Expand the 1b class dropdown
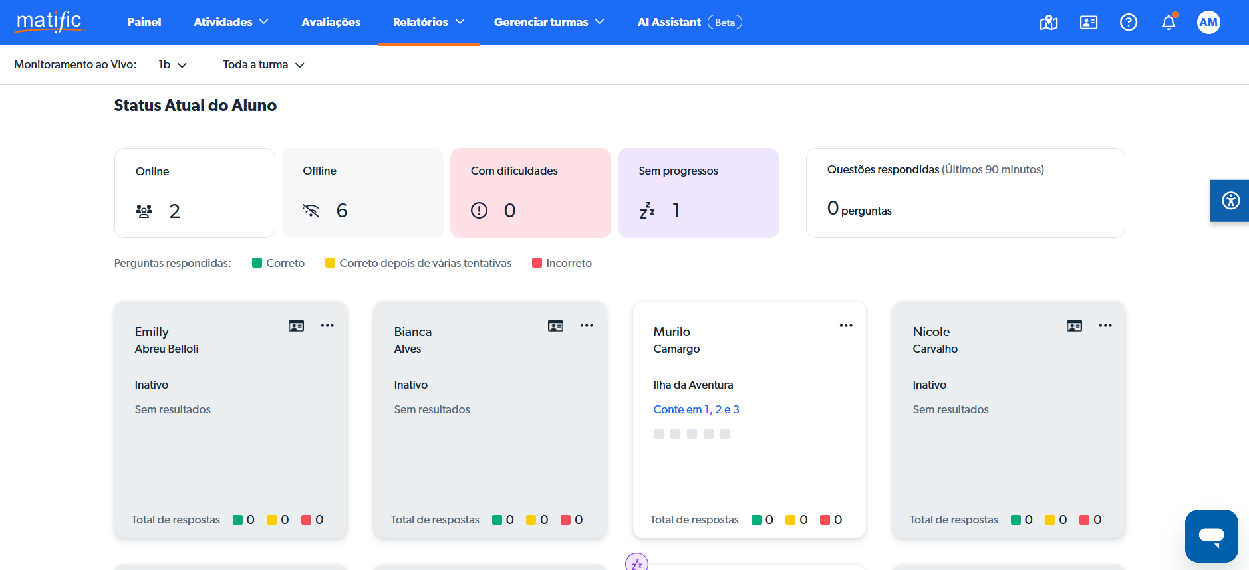The width and height of the screenshot is (1249, 570). point(172,65)
